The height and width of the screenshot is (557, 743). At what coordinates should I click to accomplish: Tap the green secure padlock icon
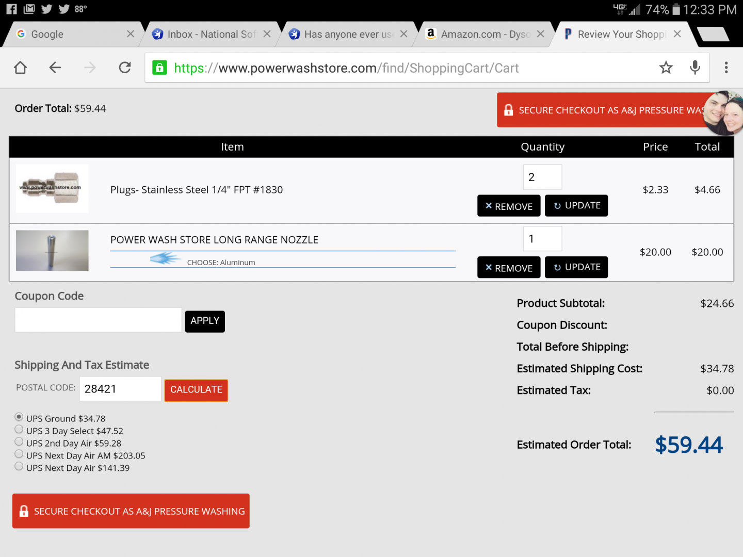click(159, 68)
